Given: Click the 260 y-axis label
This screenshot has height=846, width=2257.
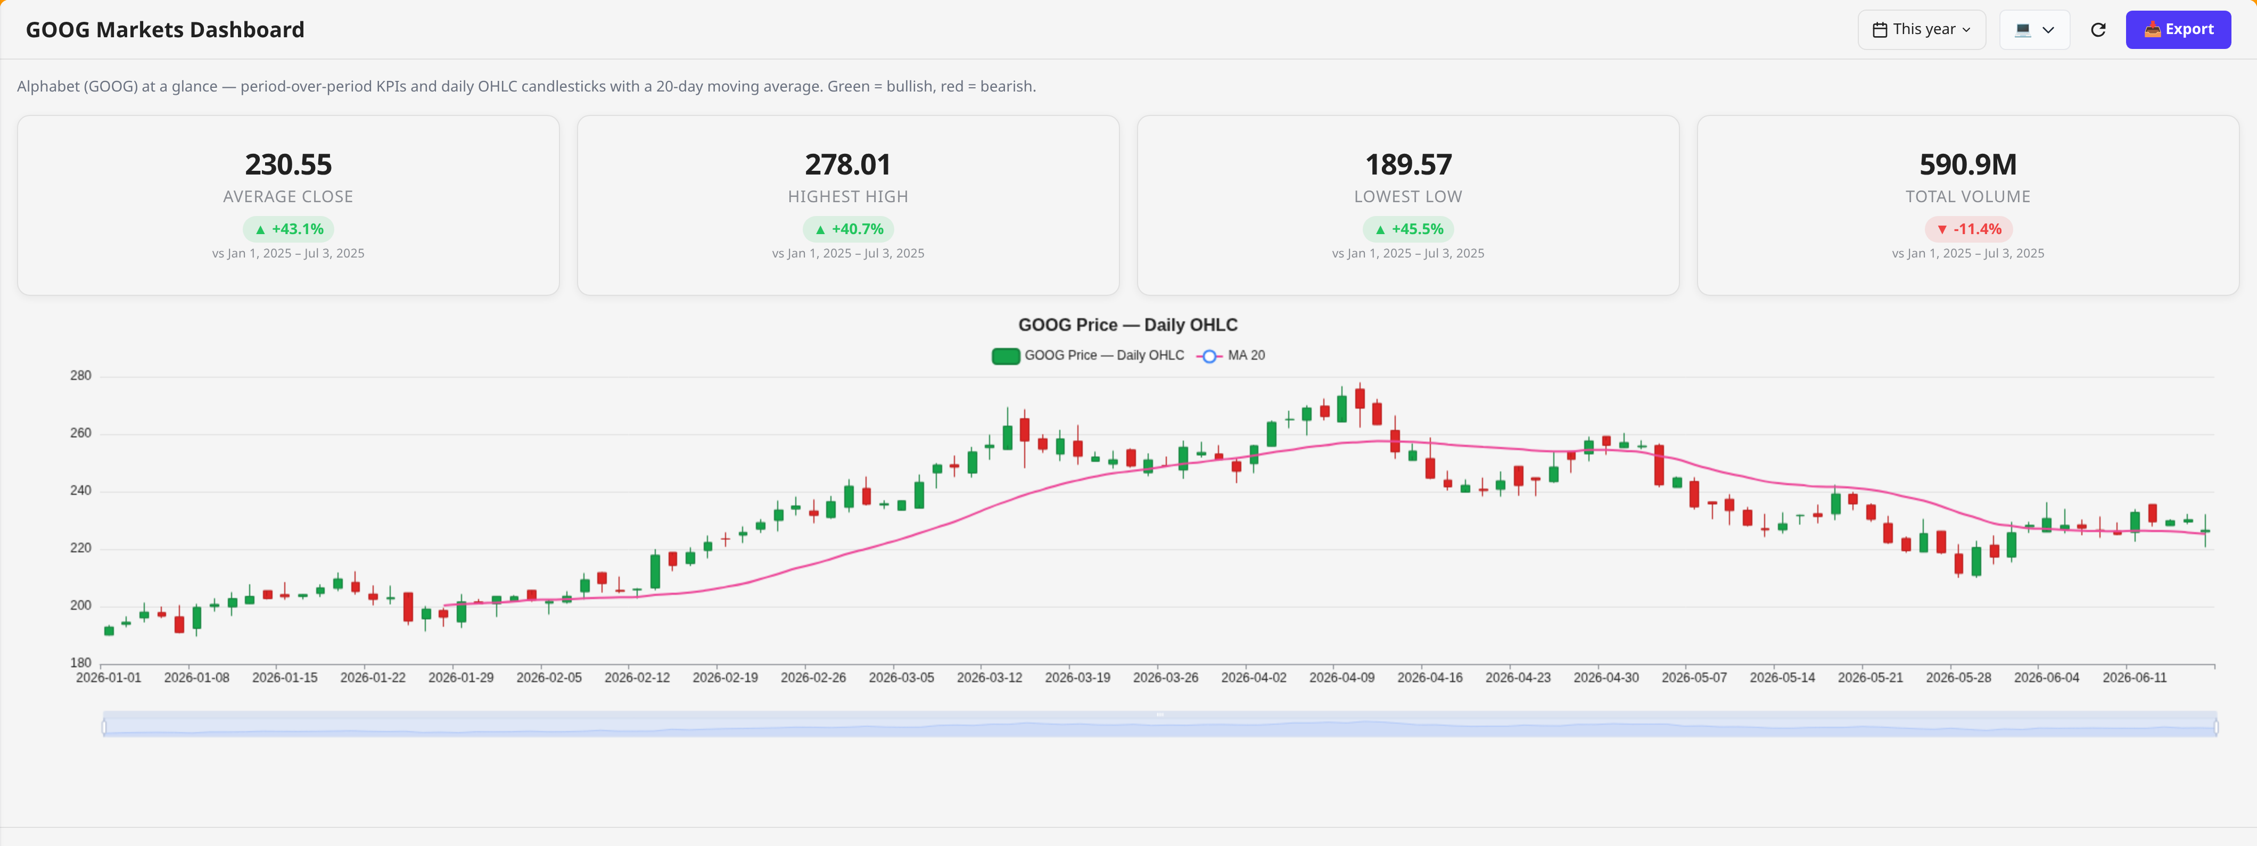Looking at the screenshot, I should [80, 434].
